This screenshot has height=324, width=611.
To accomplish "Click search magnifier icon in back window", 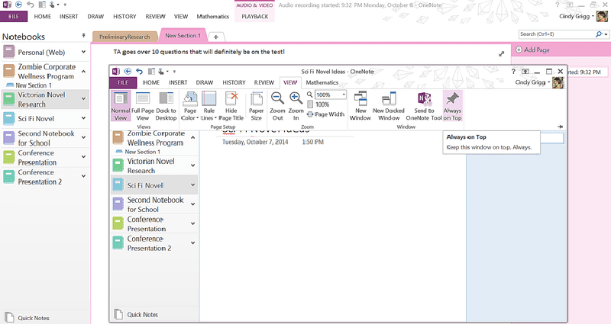I will coord(600,34).
